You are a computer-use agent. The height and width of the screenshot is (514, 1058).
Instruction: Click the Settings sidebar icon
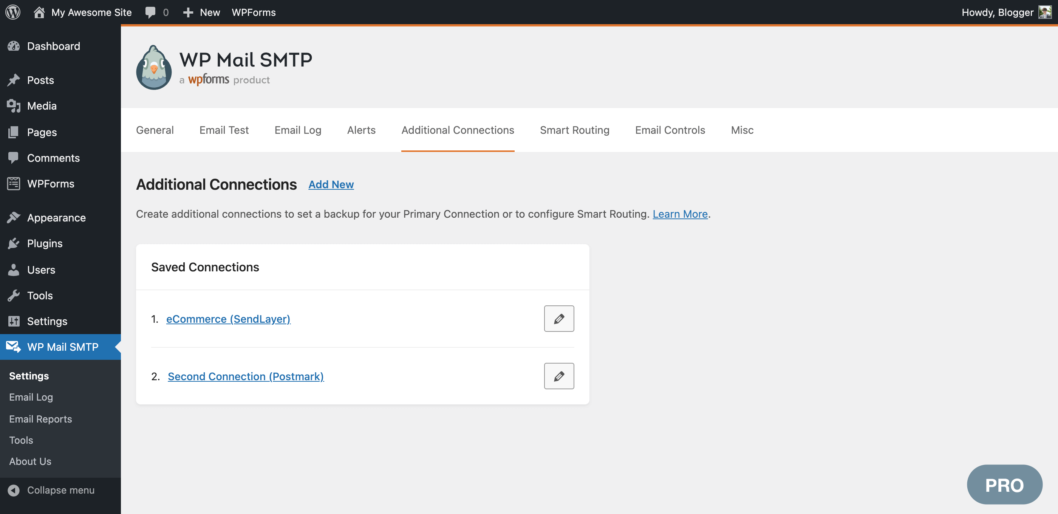[x=14, y=321]
